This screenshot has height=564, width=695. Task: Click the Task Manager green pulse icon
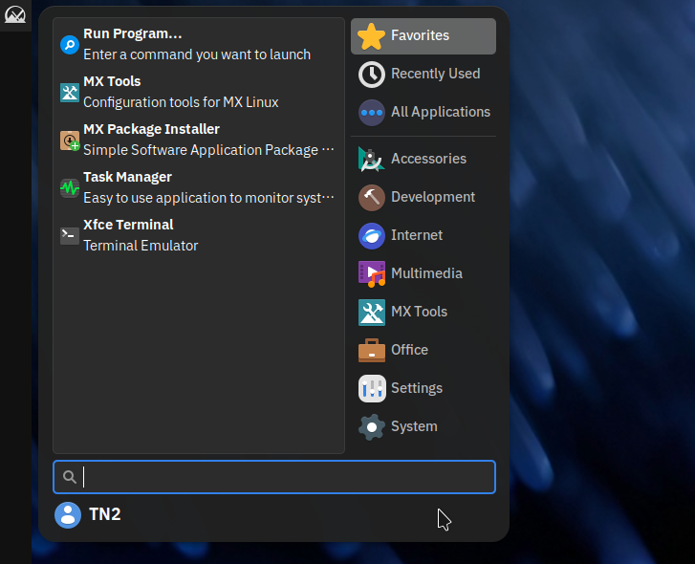click(x=70, y=188)
